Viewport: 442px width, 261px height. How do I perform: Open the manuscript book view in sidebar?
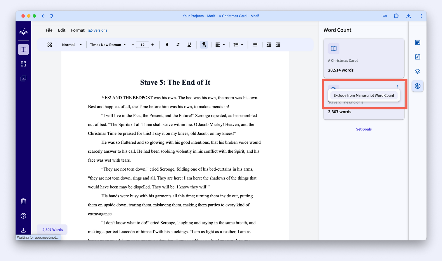23,49
